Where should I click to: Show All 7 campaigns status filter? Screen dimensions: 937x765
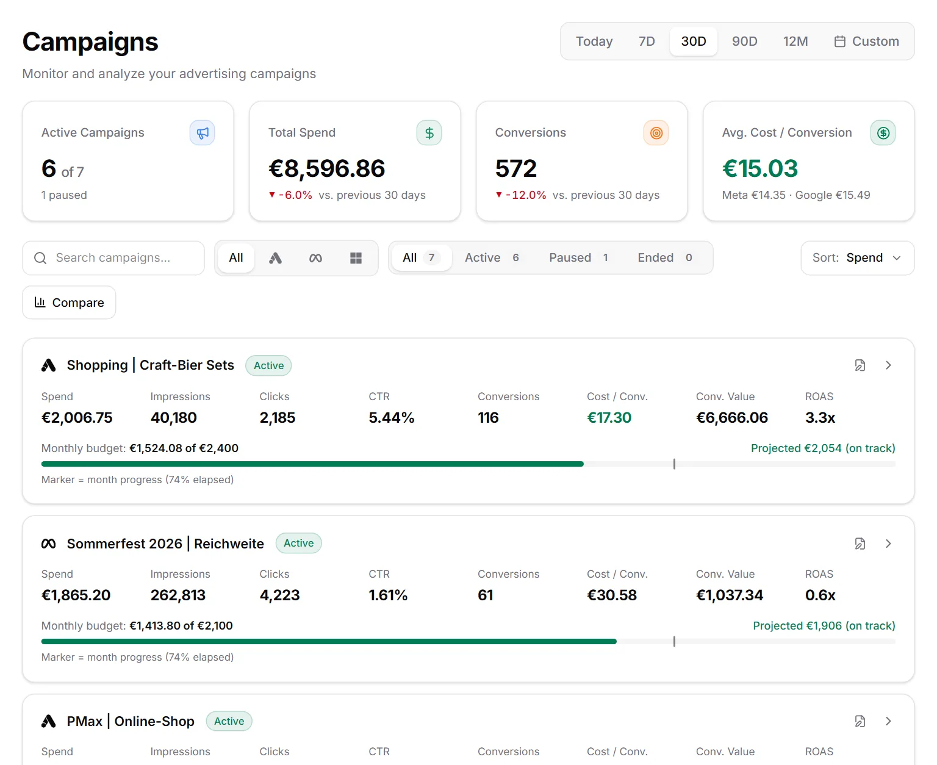pyautogui.click(x=420, y=258)
